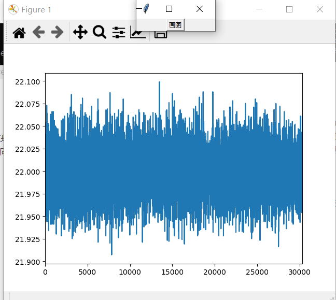Select the Pan axes tool
Viewport: 336px width, 300px height.
(x=80, y=32)
